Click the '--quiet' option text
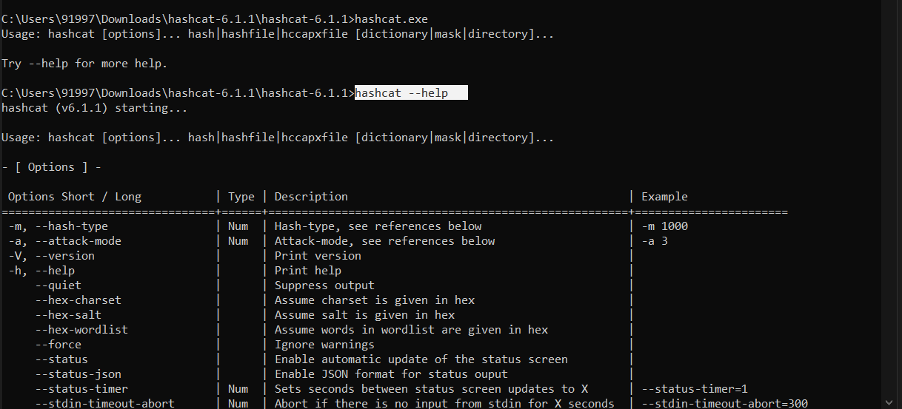The image size is (902, 409). [x=59, y=285]
